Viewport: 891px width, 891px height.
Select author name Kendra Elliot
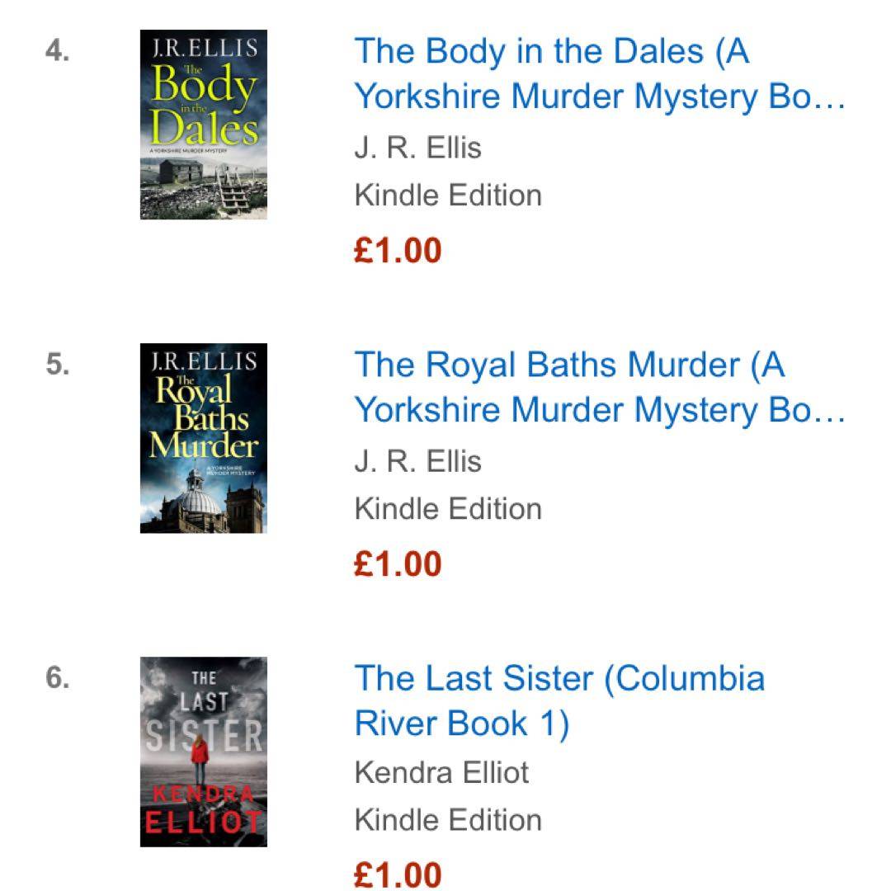[441, 773]
